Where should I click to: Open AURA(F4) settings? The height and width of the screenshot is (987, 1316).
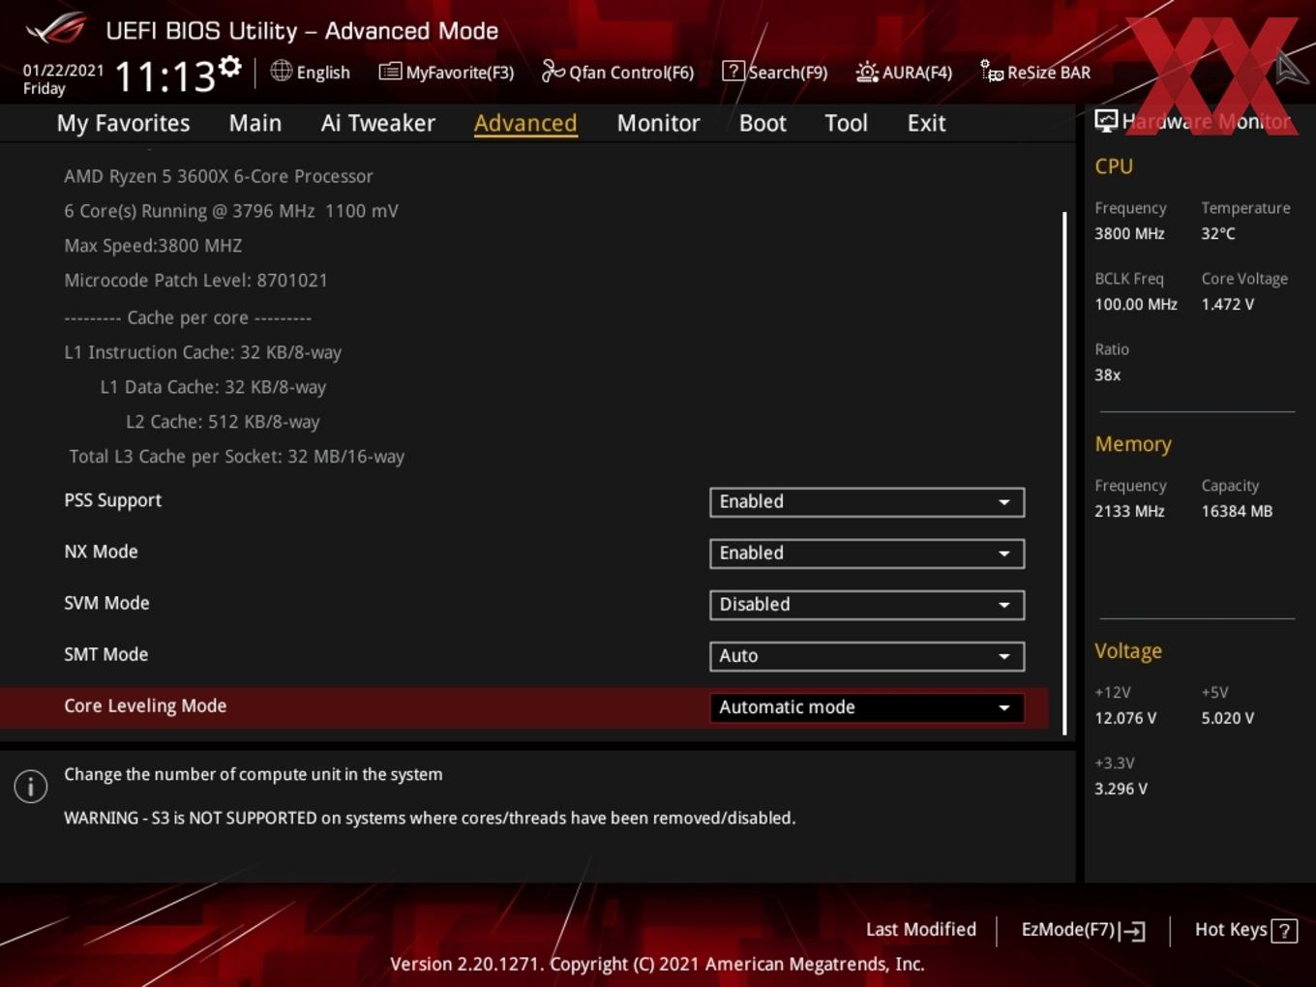coord(917,73)
